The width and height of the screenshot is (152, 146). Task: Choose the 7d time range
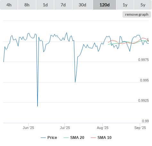(63, 5)
